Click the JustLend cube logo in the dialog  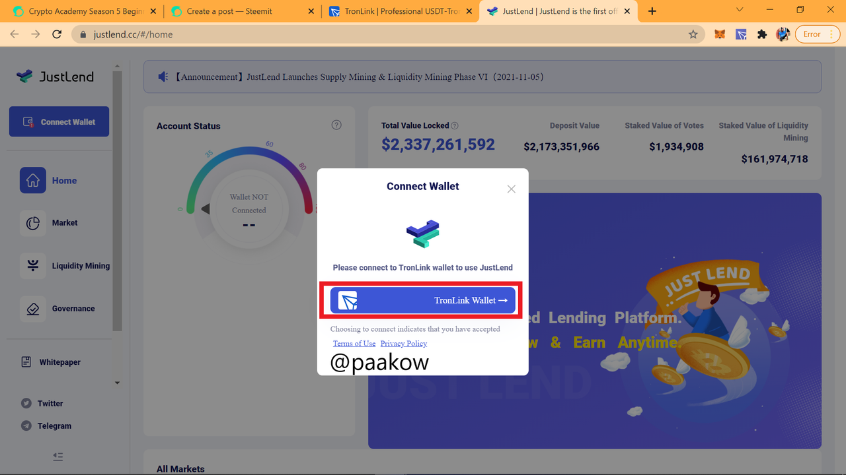coord(423,234)
